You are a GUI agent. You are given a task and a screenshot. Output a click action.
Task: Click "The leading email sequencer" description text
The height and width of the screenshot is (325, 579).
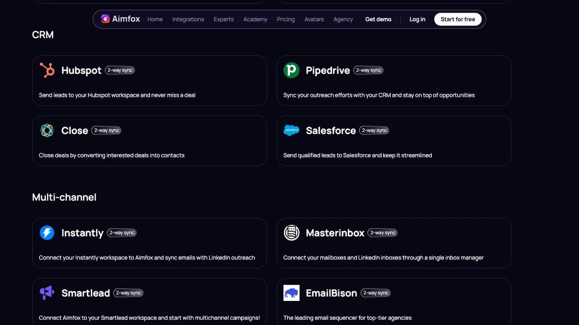click(x=347, y=318)
